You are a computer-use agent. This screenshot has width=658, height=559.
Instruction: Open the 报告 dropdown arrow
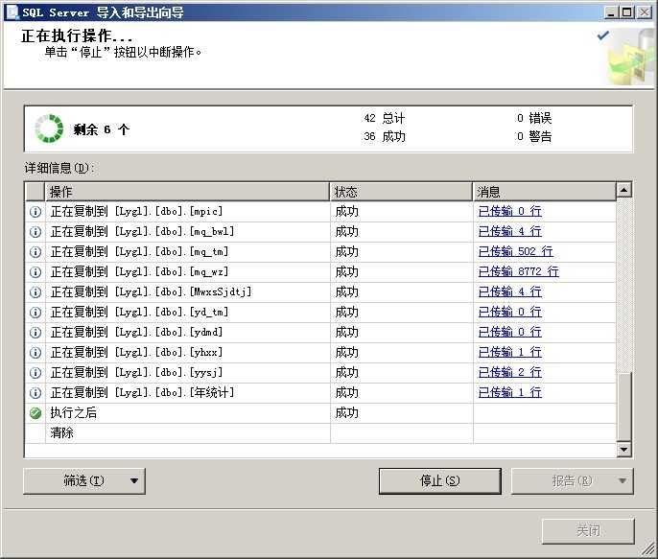623,481
